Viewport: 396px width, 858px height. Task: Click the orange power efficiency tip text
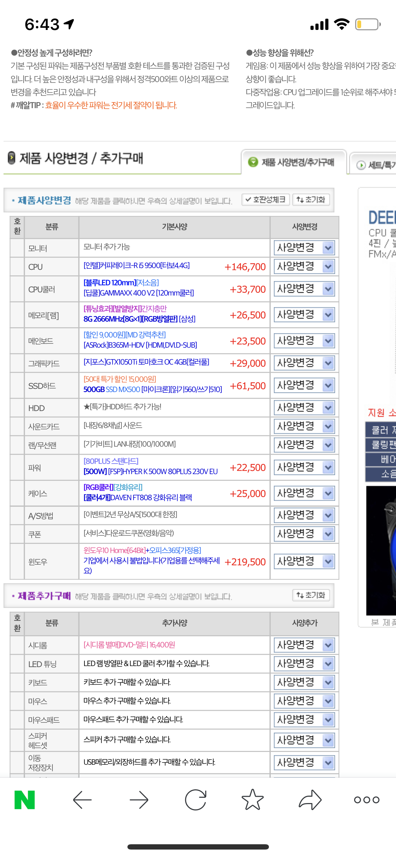[111, 105]
